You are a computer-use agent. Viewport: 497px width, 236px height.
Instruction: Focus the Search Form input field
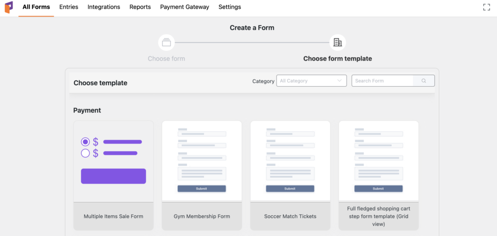click(382, 81)
